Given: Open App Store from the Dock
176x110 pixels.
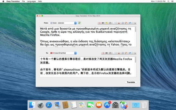Looking at the screenshot, I should (x=107, y=105).
